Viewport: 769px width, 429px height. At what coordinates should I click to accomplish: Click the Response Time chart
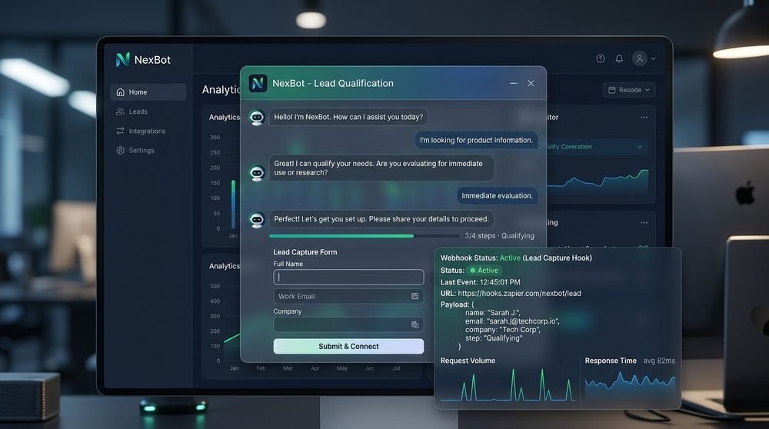point(631,387)
